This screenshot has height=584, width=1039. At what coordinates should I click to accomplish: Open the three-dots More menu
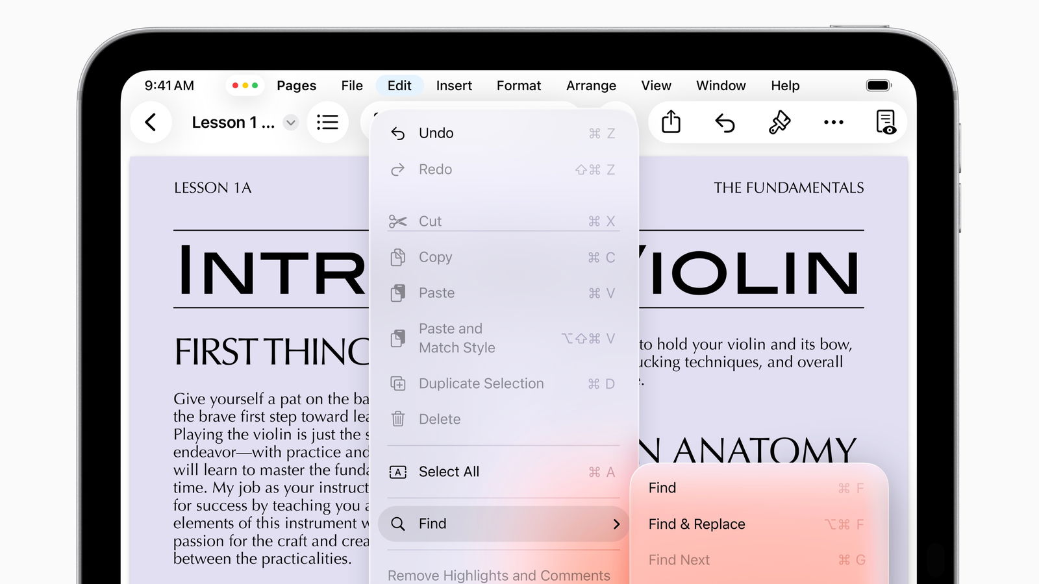pos(833,122)
